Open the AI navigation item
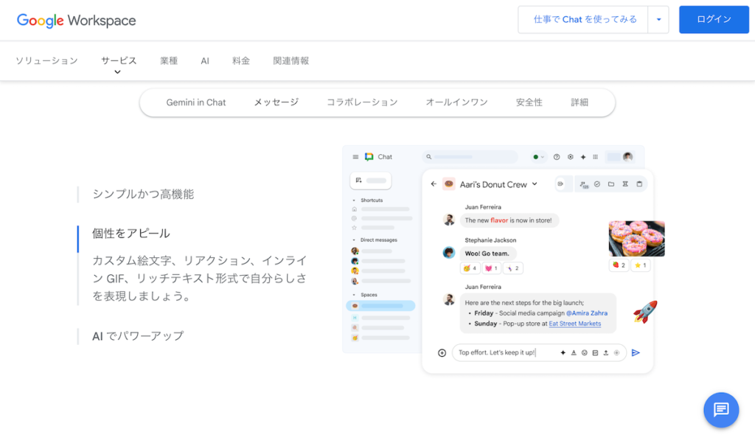Viewport: 755px width, 443px height. click(205, 60)
